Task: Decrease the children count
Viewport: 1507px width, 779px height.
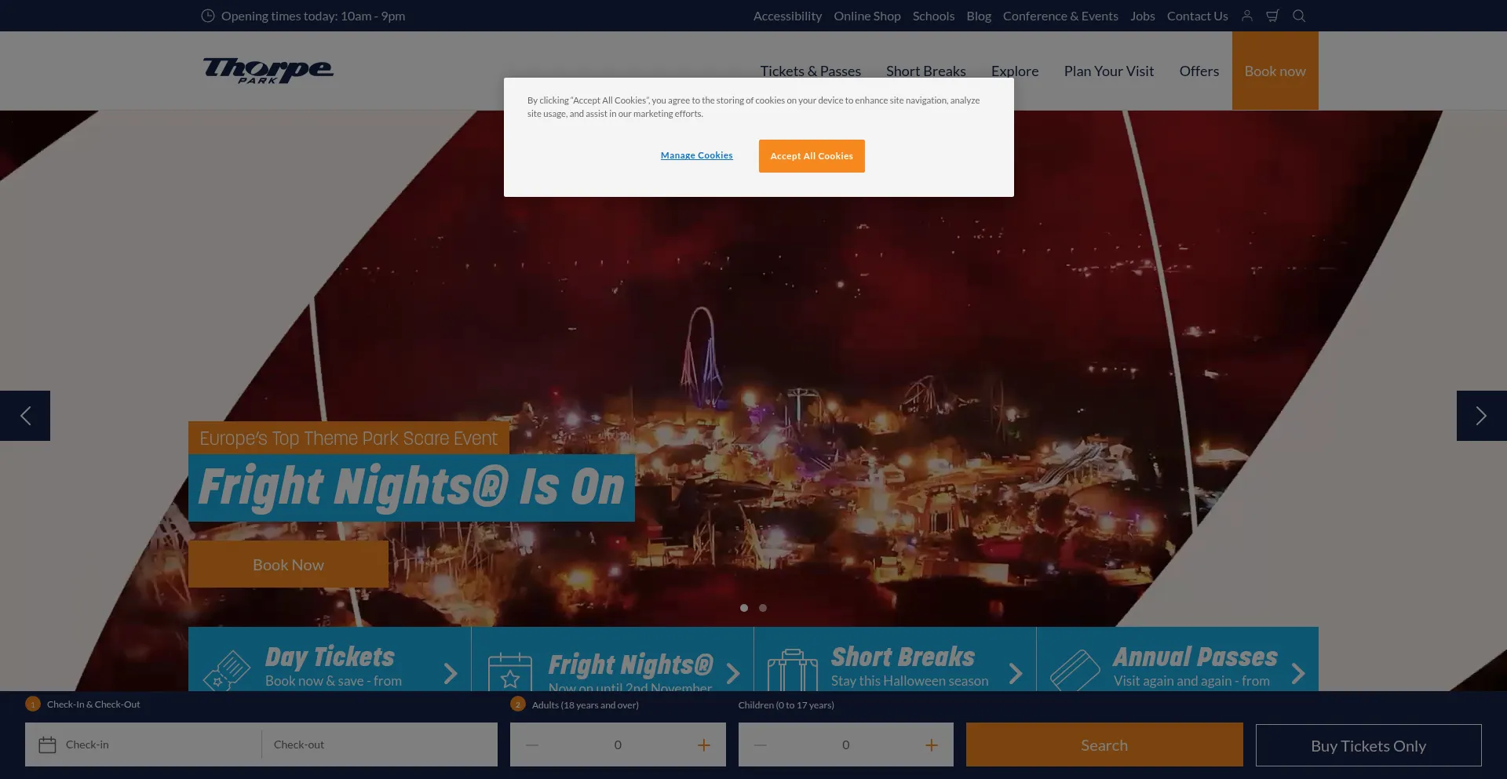Action: tap(760, 744)
